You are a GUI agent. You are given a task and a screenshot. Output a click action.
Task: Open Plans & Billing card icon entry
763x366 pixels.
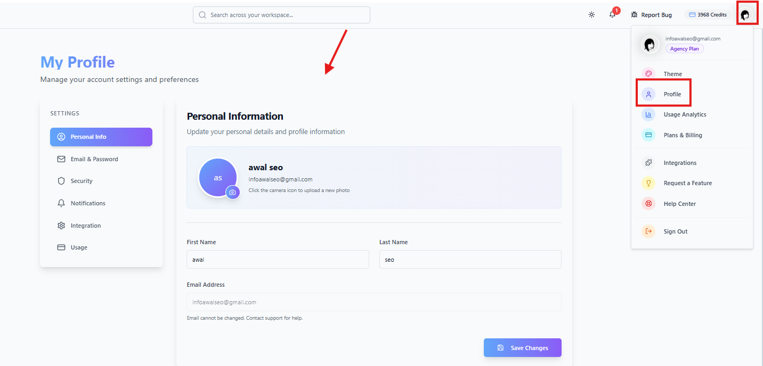[x=648, y=135]
